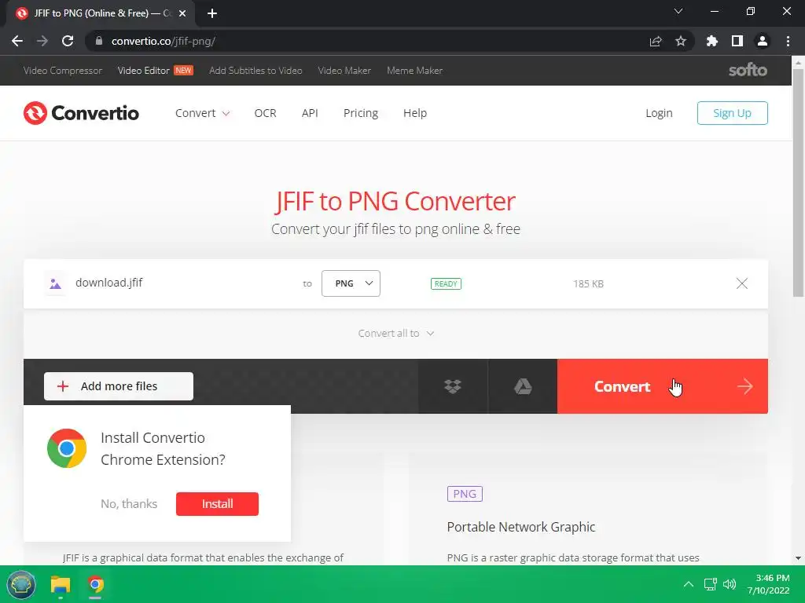Click the Login link
This screenshot has height=603, width=805.
660,113
